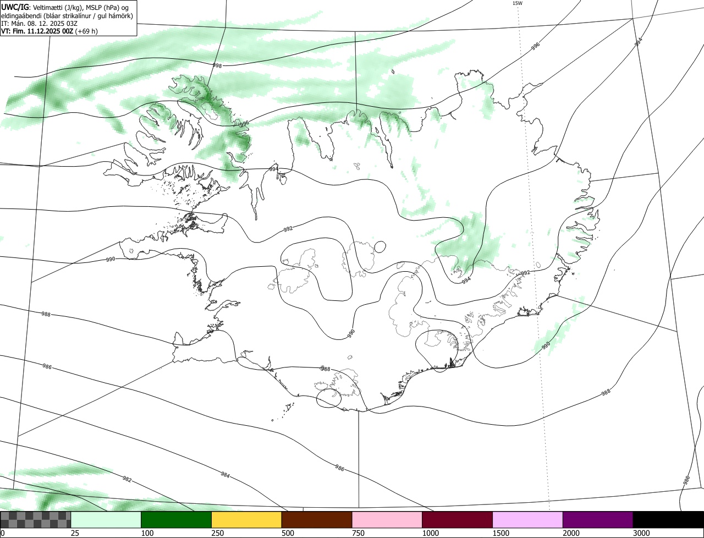The image size is (704, 538).
Task: Click 'VT: Fim. 11.12.2025 00Z (+69 h)' text
Action: [x=50, y=31]
